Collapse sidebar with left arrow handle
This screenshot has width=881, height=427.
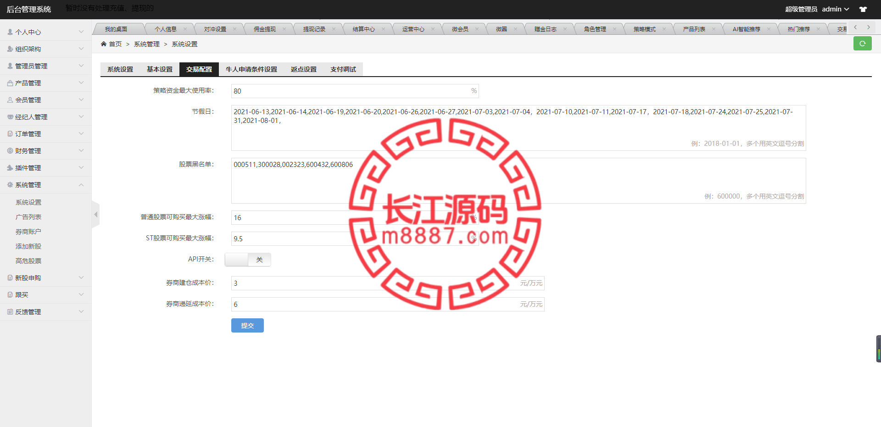[x=95, y=214]
